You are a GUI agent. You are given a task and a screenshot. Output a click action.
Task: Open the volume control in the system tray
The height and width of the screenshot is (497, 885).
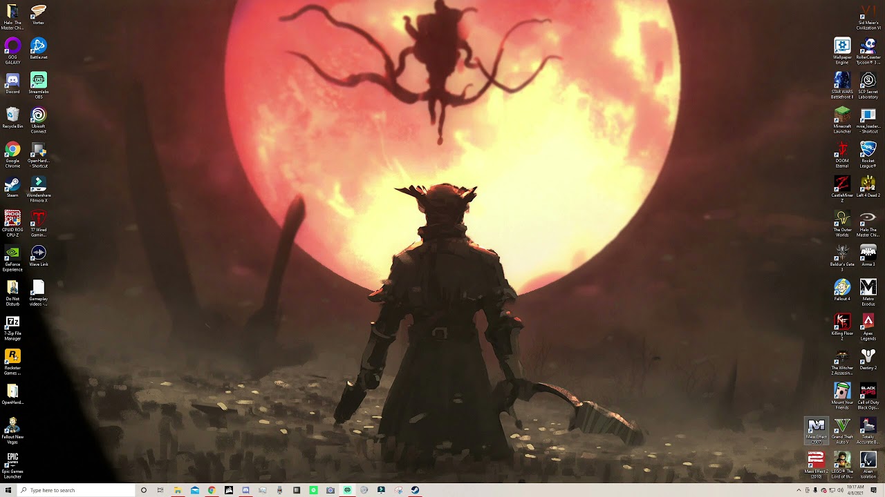pos(841,490)
